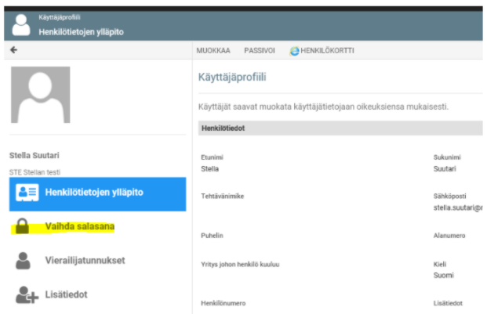Click the user profile icon in header

click(22, 25)
